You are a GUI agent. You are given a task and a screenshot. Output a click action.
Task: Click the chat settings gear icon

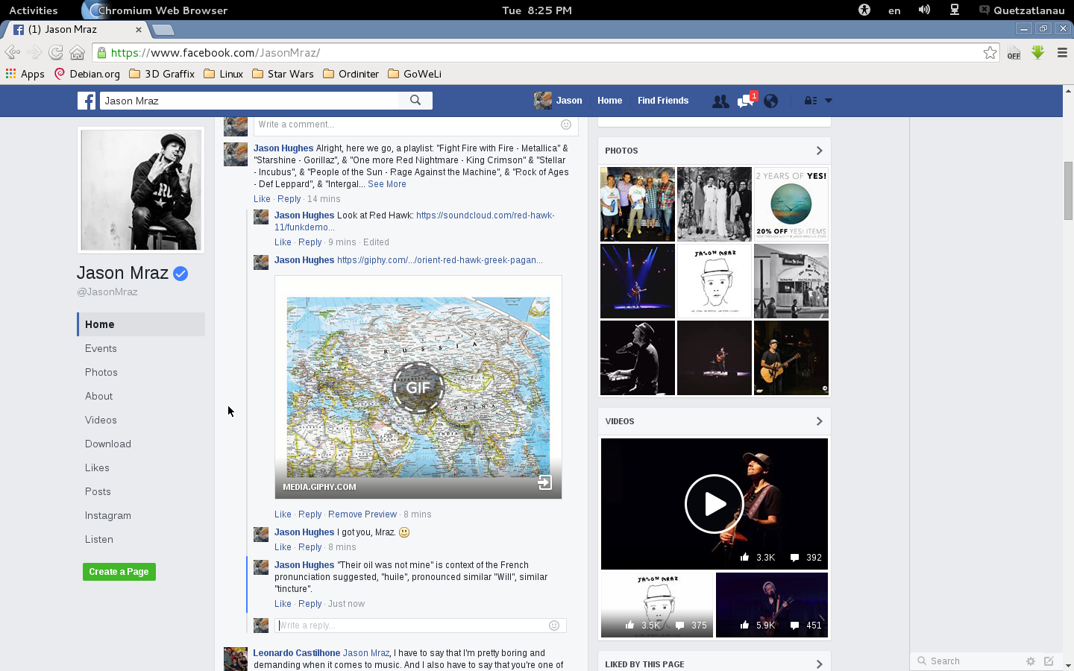tap(1031, 661)
